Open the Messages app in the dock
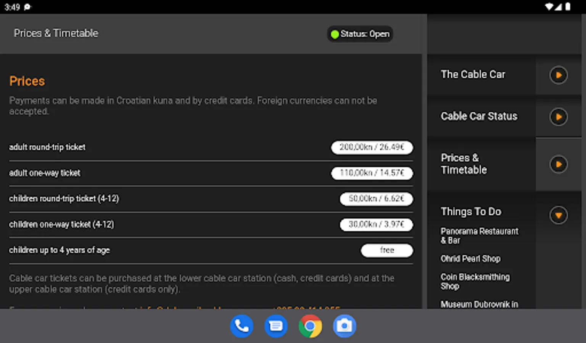Viewport: 586px width, 343px height. [x=275, y=326]
